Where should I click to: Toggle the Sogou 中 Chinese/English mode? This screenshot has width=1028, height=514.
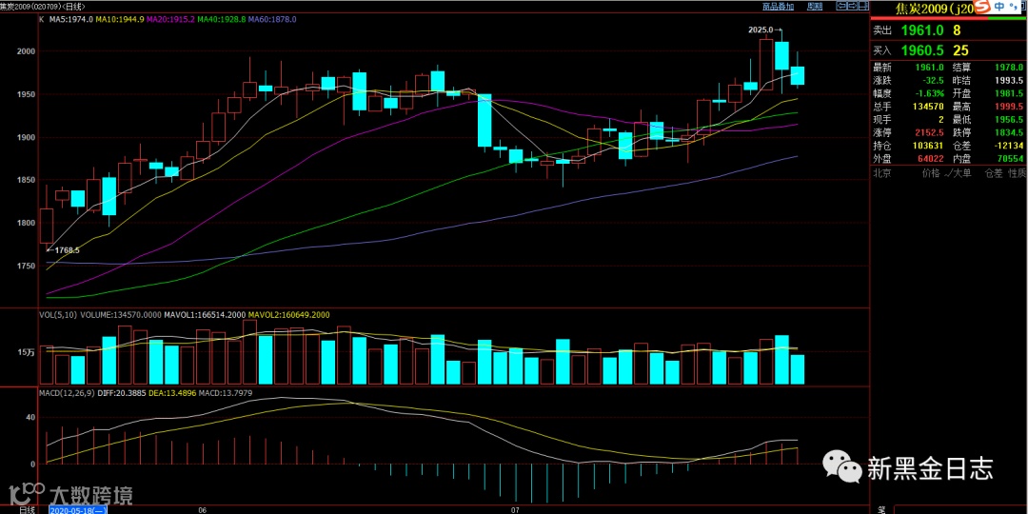999,7
